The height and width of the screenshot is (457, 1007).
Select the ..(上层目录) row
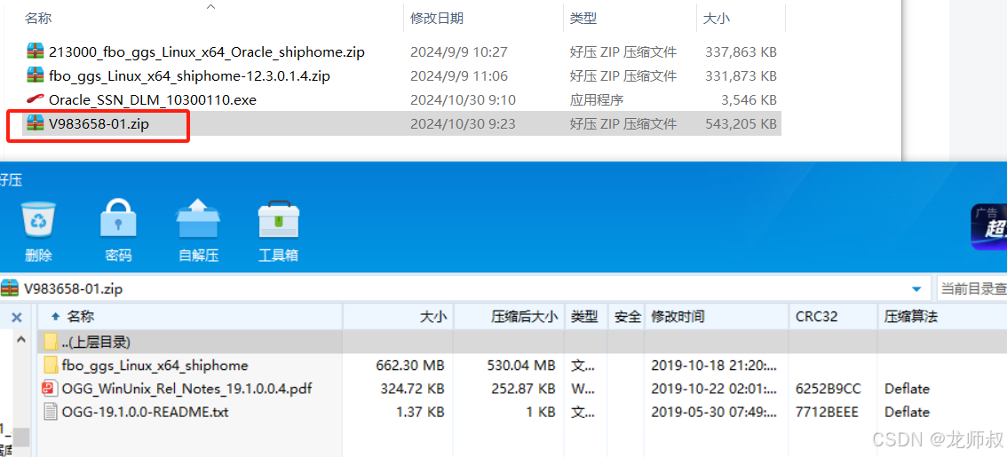523,342
